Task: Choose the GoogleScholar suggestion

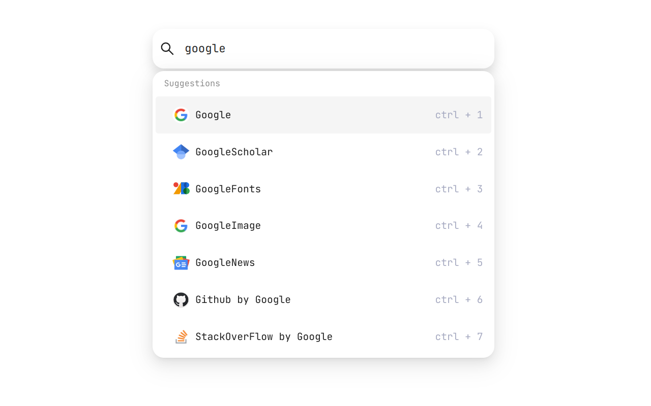Action: coord(234,152)
